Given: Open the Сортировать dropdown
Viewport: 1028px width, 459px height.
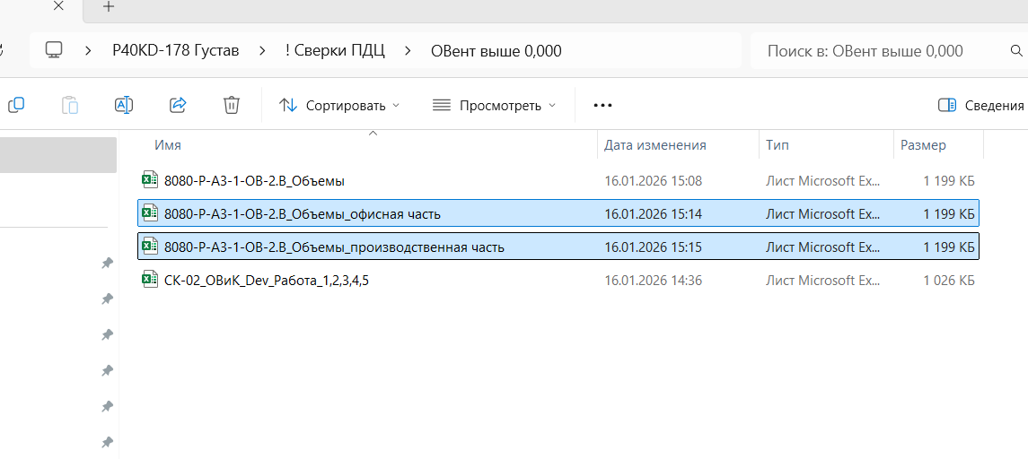Looking at the screenshot, I should (x=338, y=105).
